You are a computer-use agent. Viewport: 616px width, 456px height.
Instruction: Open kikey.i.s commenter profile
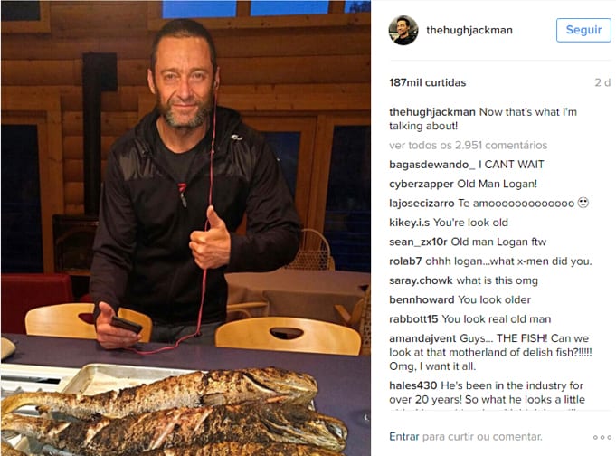pos(409,223)
